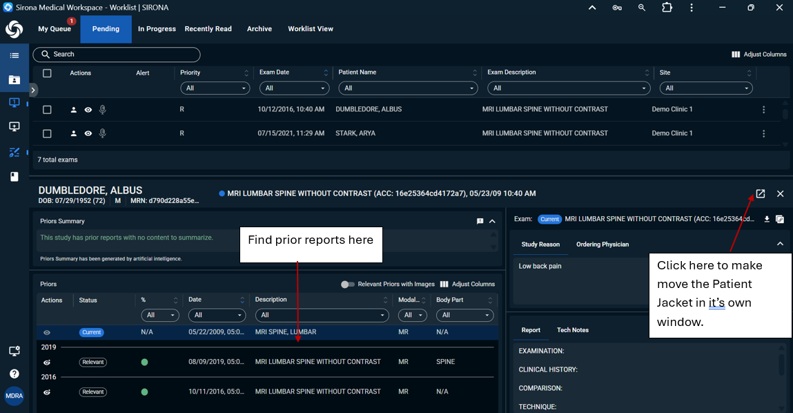Tick the select-all checkbox in worklist header

(x=47, y=73)
